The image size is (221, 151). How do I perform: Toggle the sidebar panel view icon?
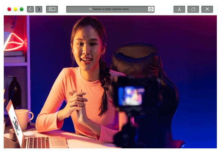coord(52,9)
